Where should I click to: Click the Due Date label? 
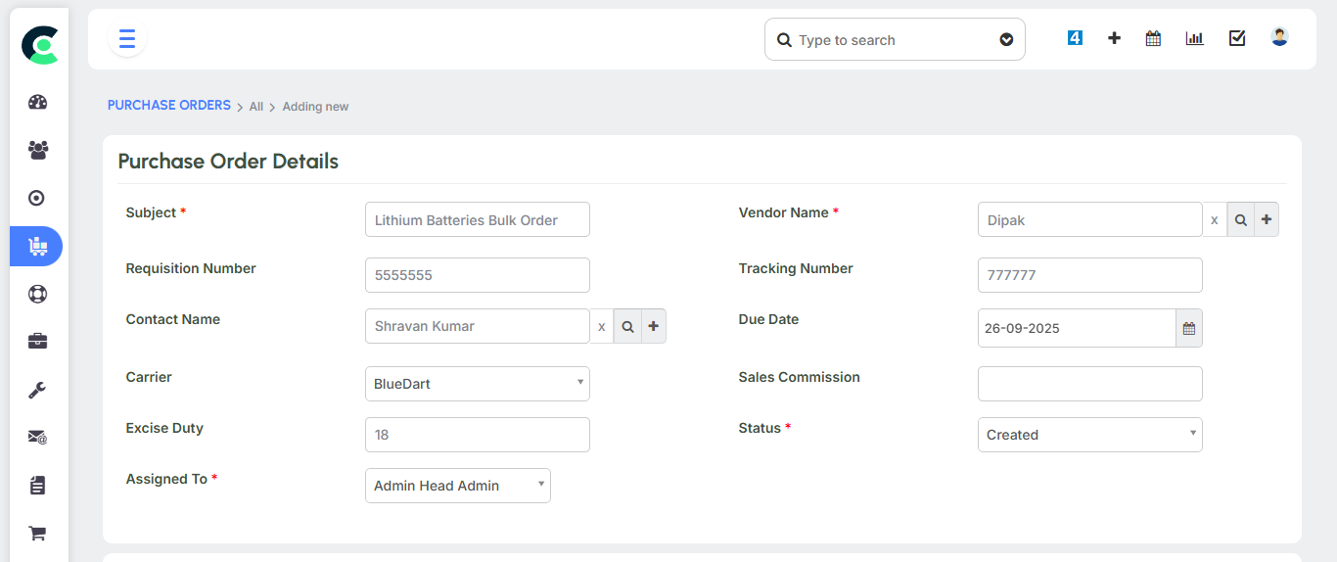point(768,319)
